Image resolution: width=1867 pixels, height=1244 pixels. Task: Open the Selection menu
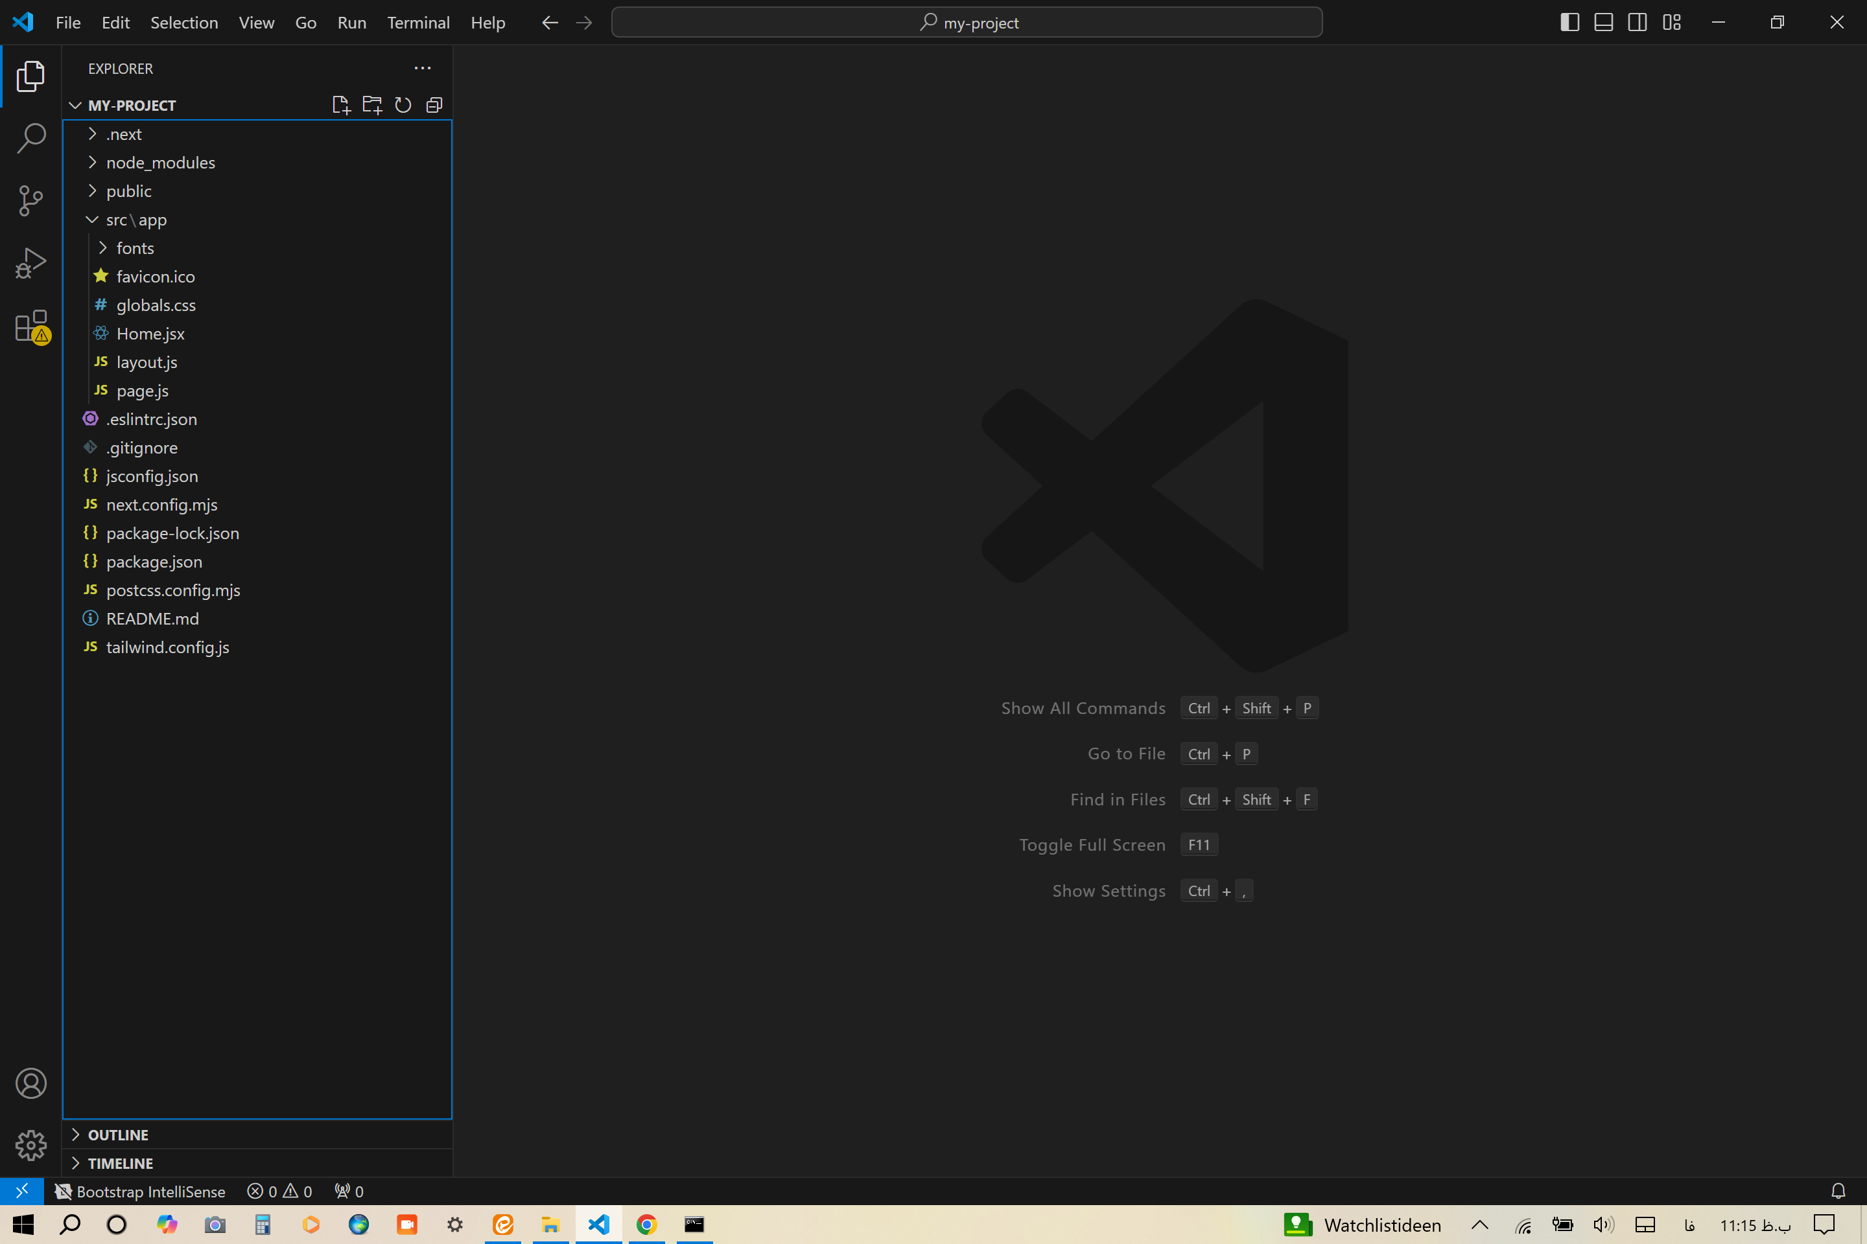click(x=184, y=22)
